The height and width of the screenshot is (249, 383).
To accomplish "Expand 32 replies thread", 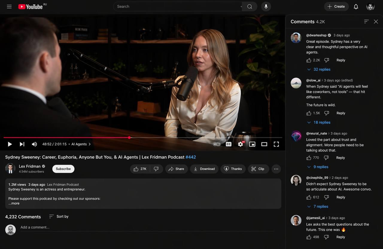I will point(319,70).
